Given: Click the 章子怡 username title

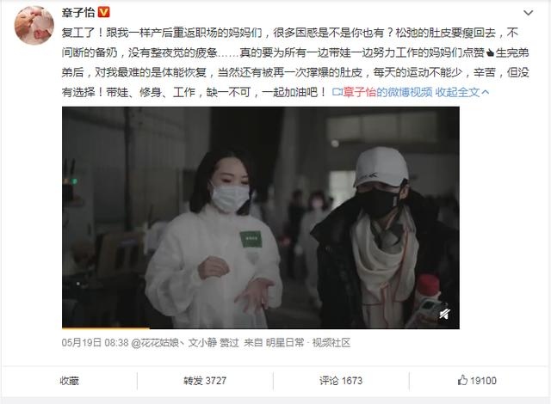Looking at the screenshot, I should (x=78, y=13).
